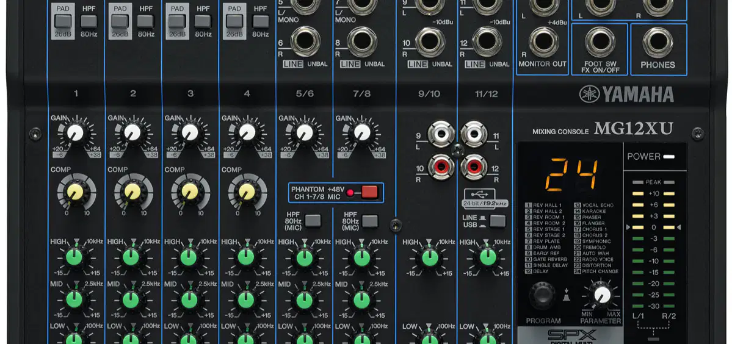Engage channel 2 HPF 80Hz switch
This screenshot has height=344, width=732.
pyautogui.click(x=146, y=21)
